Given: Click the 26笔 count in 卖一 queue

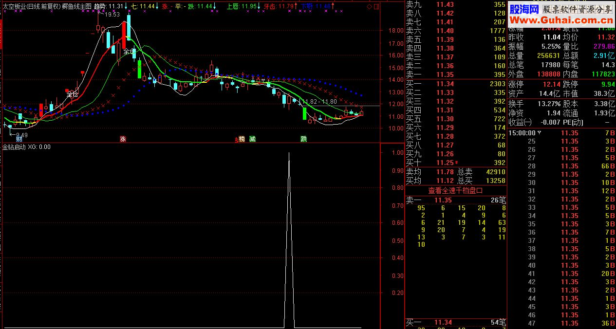Looking at the screenshot, I should [498, 200].
